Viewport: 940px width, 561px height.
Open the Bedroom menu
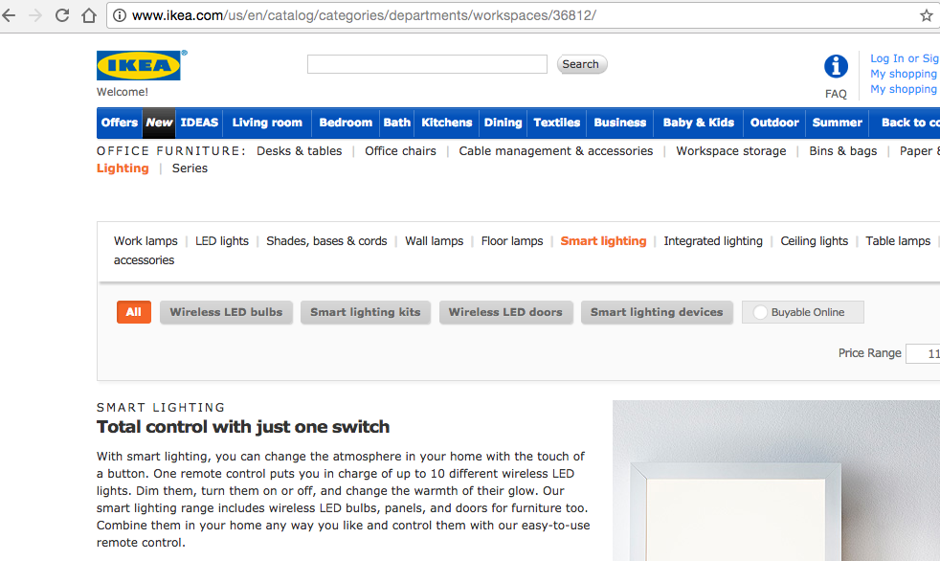click(x=346, y=123)
